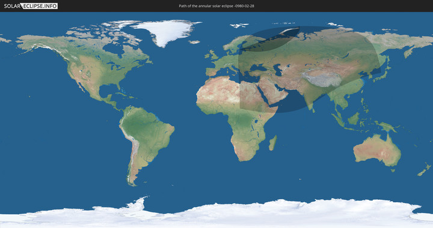Click Madagascar island
Screen dimensions: 433x228
273,143
